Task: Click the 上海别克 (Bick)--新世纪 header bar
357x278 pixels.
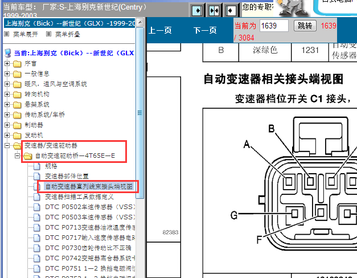Action: tap(70, 23)
